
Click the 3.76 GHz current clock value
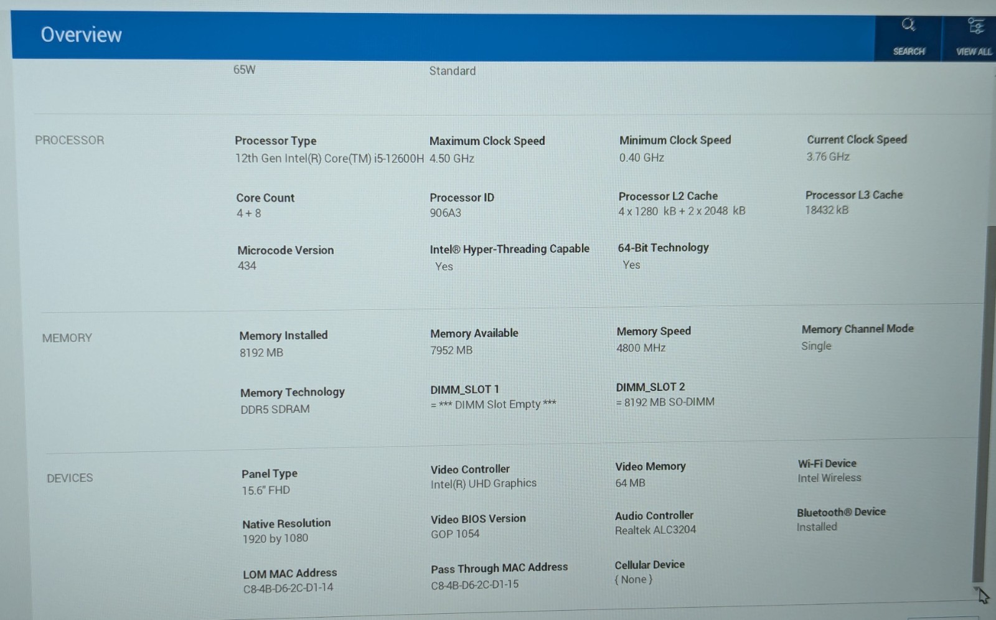click(x=828, y=156)
